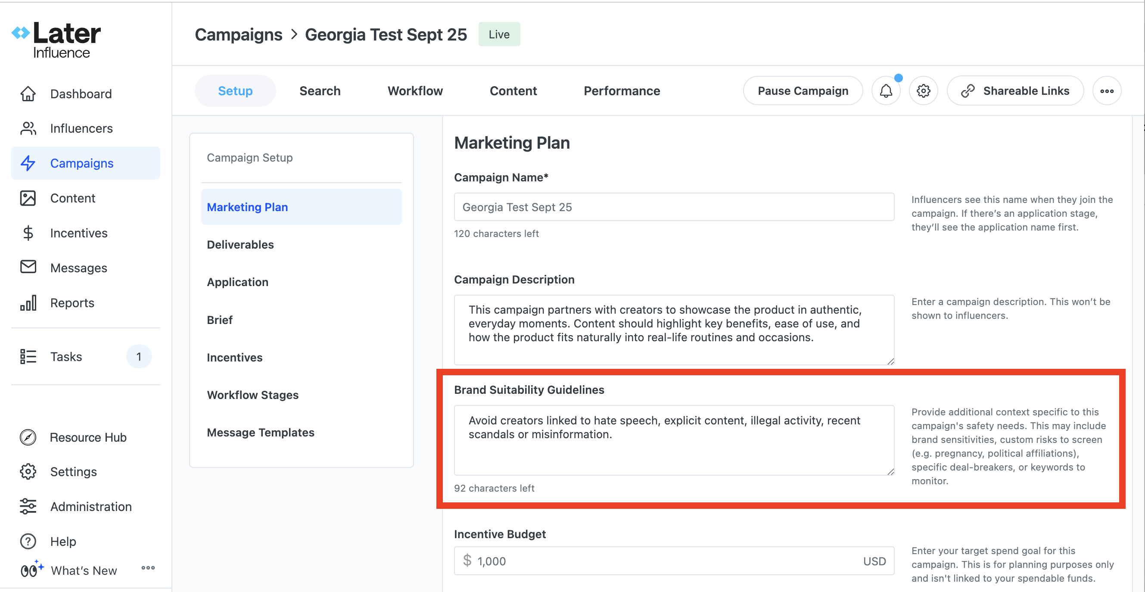1145x592 pixels.
Task: Open Influencers from the sidebar
Action: [81, 128]
